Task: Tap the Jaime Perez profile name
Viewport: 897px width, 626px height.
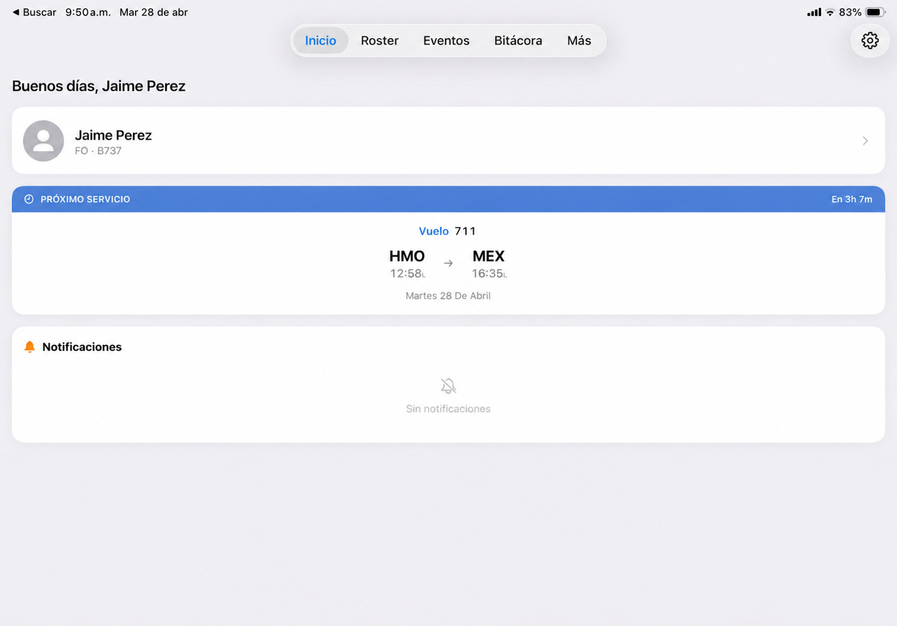Action: tap(113, 136)
